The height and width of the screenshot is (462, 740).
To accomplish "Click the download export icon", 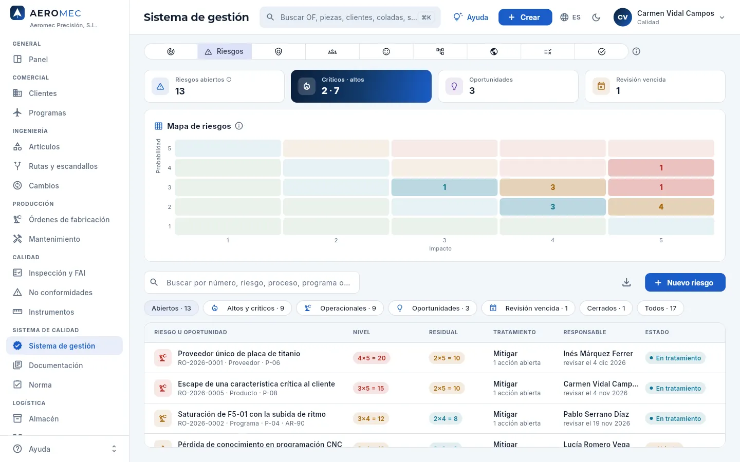I will (626, 282).
